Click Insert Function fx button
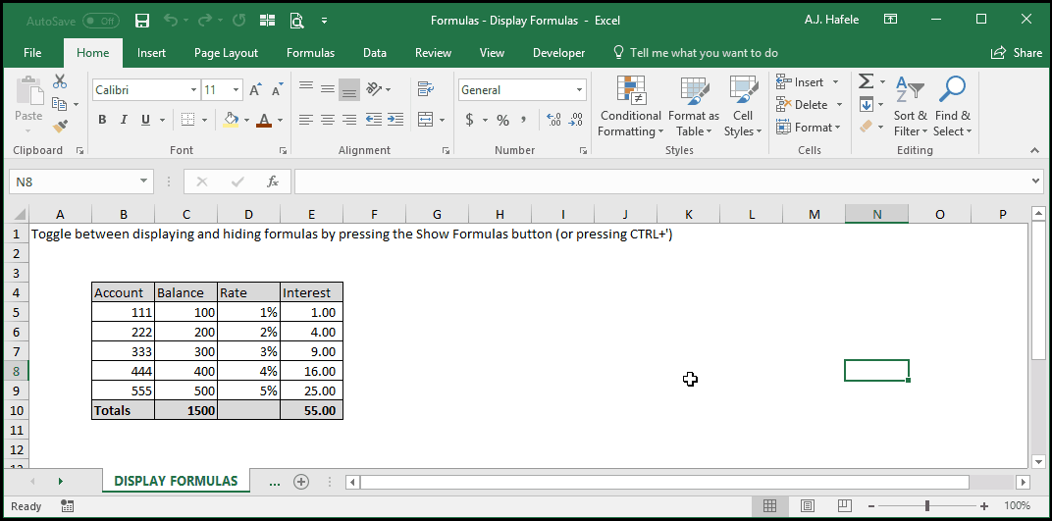This screenshot has height=521, width=1052. (273, 182)
